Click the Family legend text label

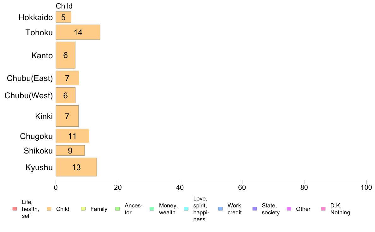point(99,209)
